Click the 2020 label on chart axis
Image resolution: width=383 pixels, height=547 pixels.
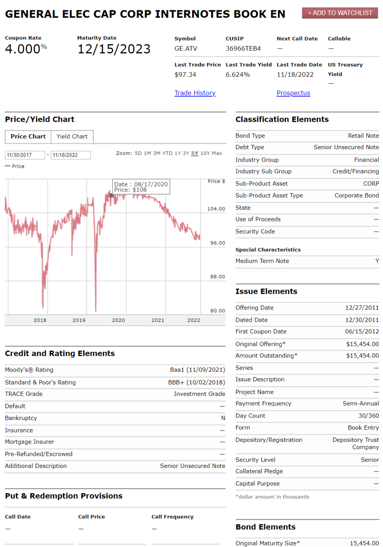[118, 320]
